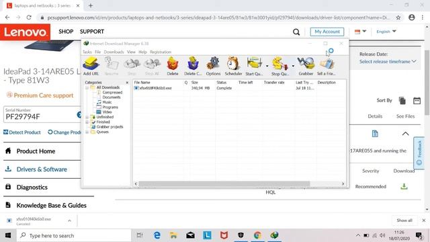Click the Resume toolbar icon

point(112,66)
